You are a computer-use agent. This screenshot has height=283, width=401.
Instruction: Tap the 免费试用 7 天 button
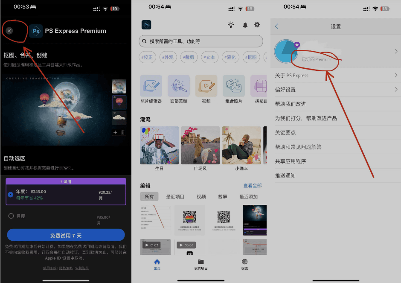click(66, 235)
